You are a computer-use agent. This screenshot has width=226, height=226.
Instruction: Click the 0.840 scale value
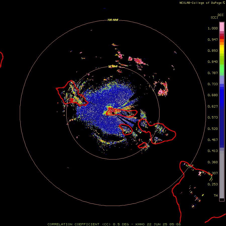pyautogui.click(x=213, y=62)
